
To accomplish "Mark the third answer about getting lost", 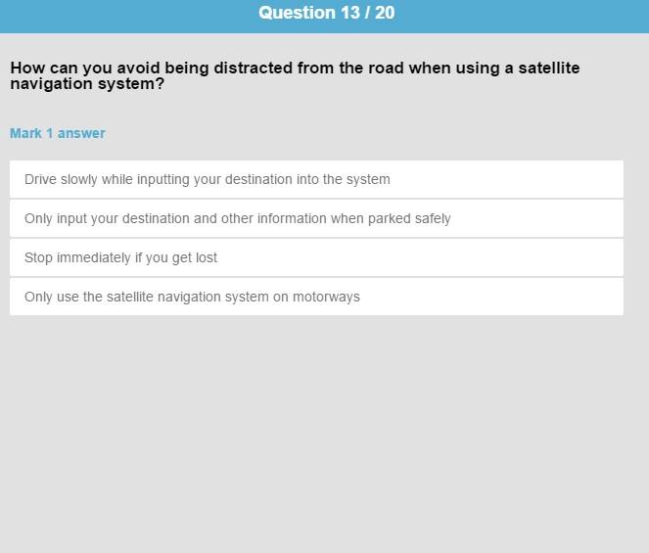I will click(x=316, y=257).
